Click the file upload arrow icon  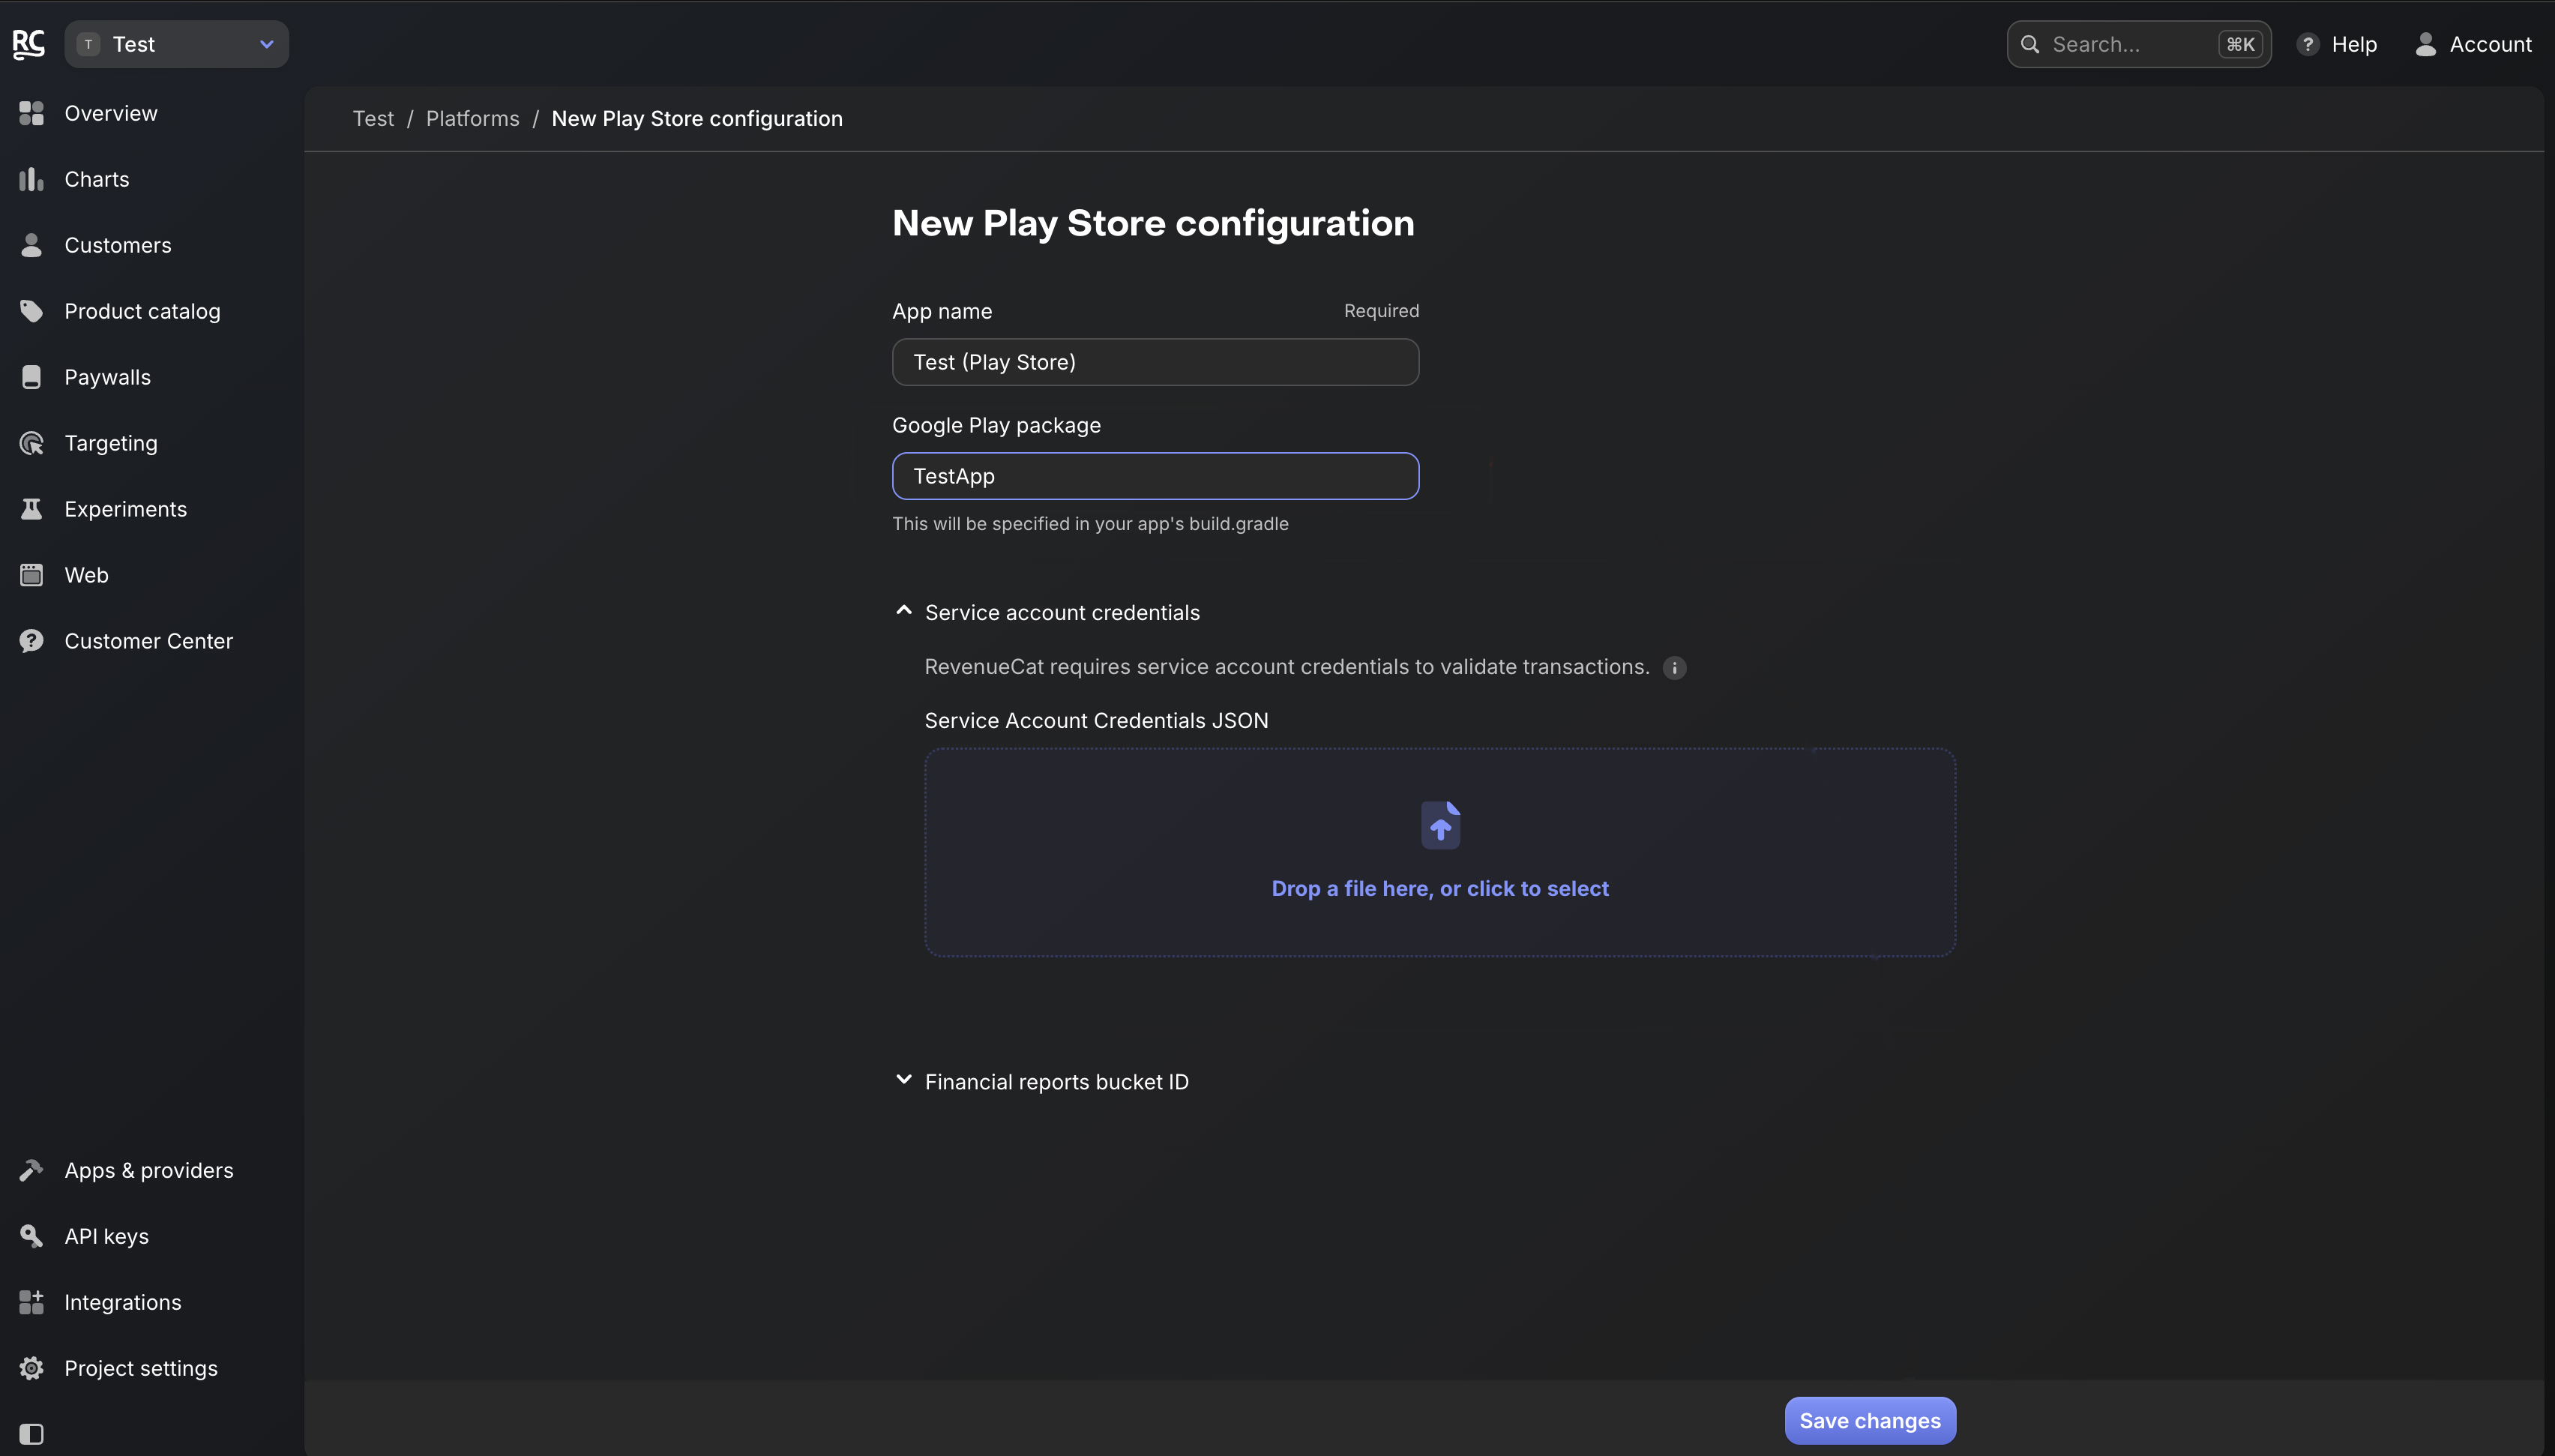(1439, 826)
